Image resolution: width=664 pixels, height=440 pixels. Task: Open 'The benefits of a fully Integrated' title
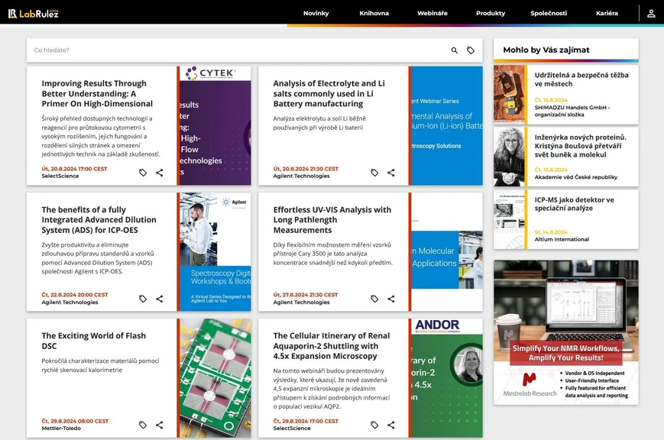coord(99,220)
